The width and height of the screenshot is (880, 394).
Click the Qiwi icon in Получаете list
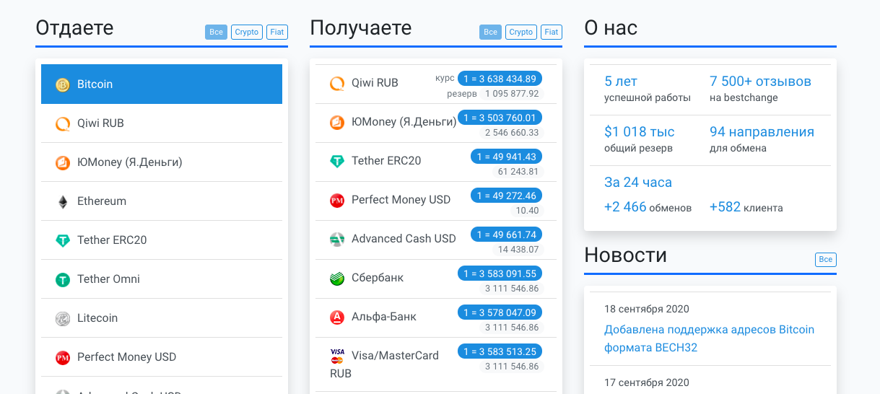click(337, 83)
